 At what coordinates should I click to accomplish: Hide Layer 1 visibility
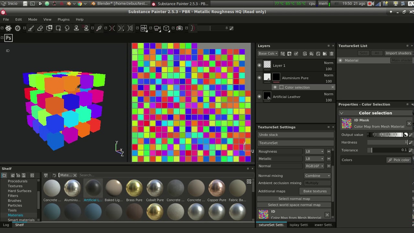coord(259,65)
